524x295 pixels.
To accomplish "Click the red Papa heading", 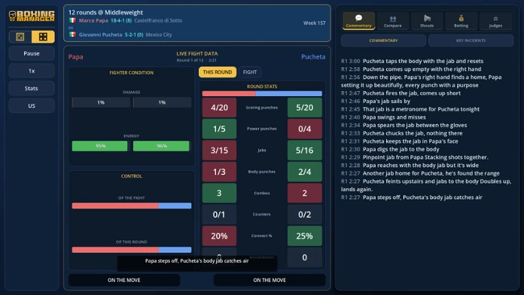I will tap(75, 57).
